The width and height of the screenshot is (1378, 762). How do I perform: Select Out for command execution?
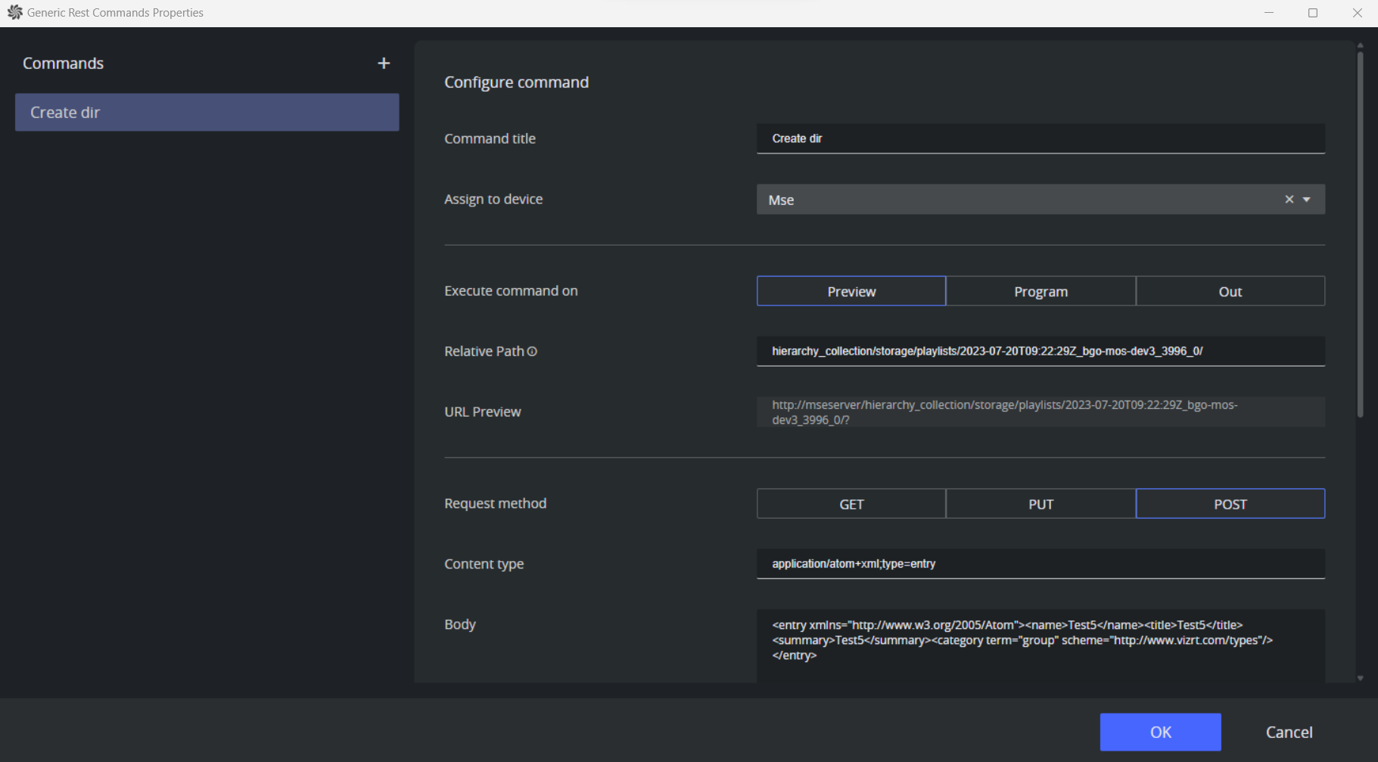tap(1230, 292)
